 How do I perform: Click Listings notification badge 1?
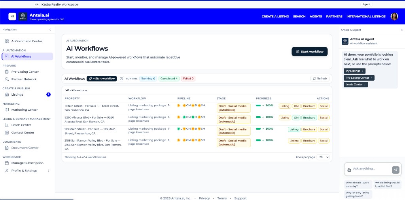48,94
